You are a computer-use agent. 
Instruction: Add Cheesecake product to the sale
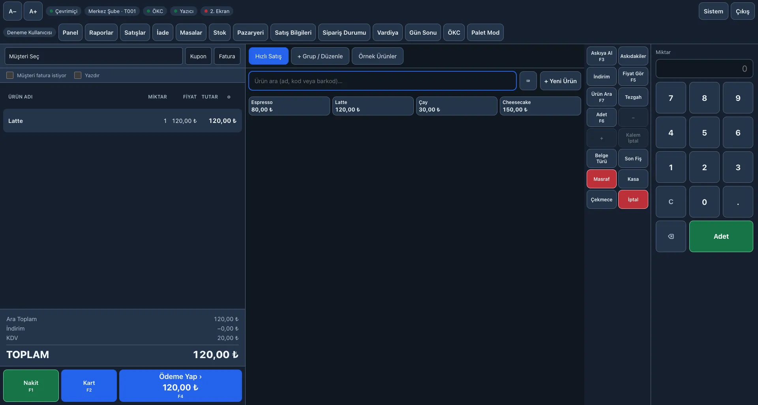(540, 106)
